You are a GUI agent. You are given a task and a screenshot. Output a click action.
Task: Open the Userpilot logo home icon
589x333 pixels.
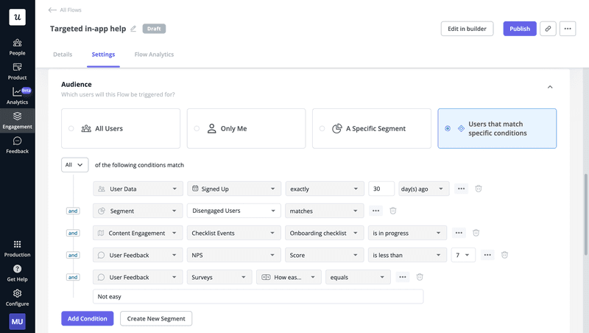[17, 17]
